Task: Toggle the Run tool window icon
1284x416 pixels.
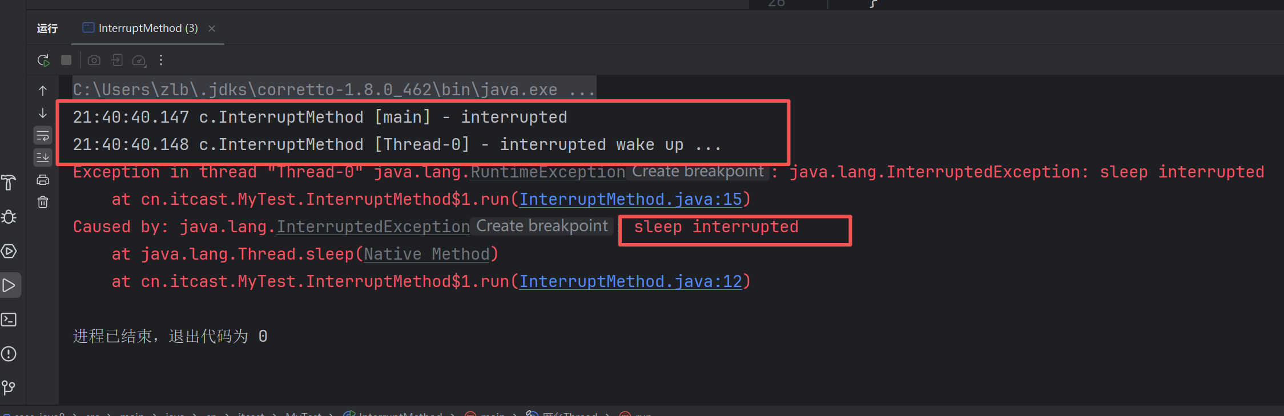Action: [x=9, y=285]
